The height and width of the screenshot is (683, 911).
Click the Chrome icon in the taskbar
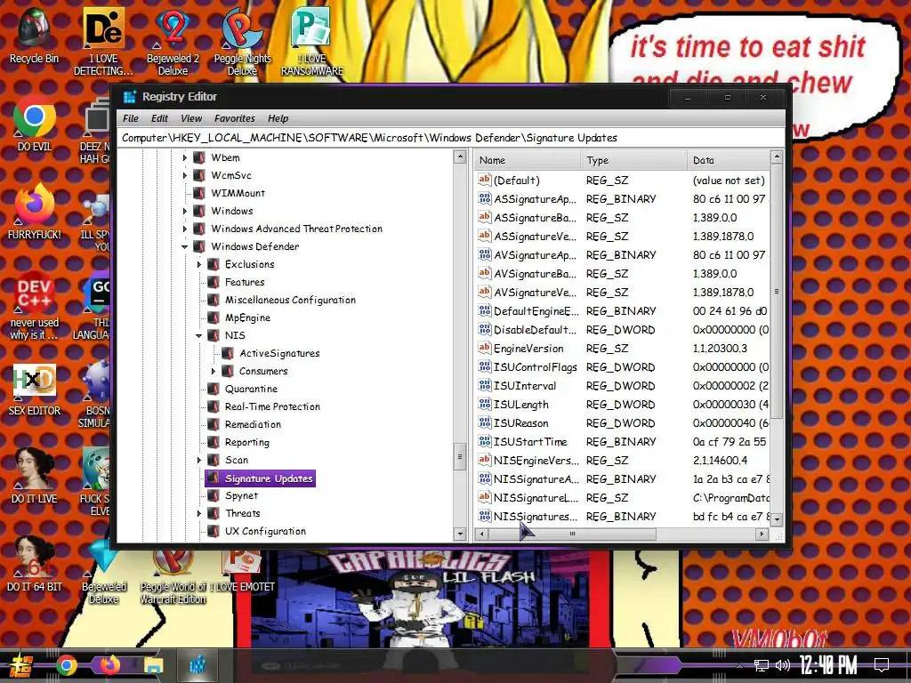(x=66, y=665)
